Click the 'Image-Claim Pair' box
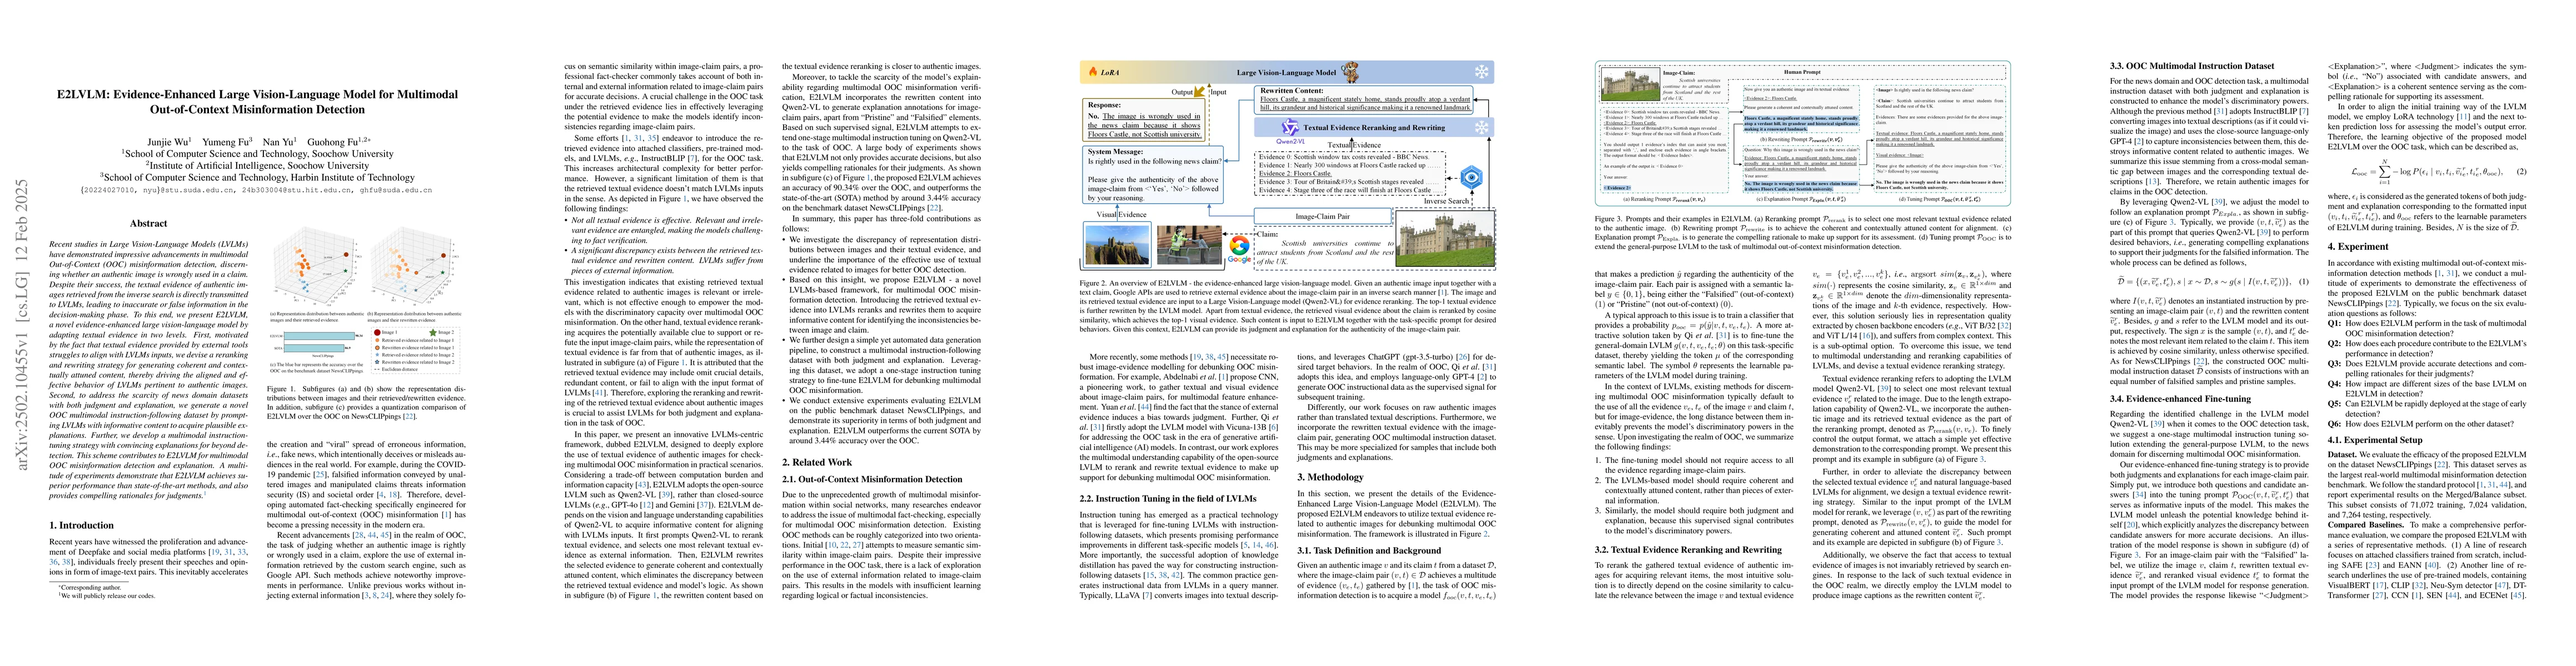Viewport: 2576px width, 666px height. pyautogui.click(x=1323, y=216)
